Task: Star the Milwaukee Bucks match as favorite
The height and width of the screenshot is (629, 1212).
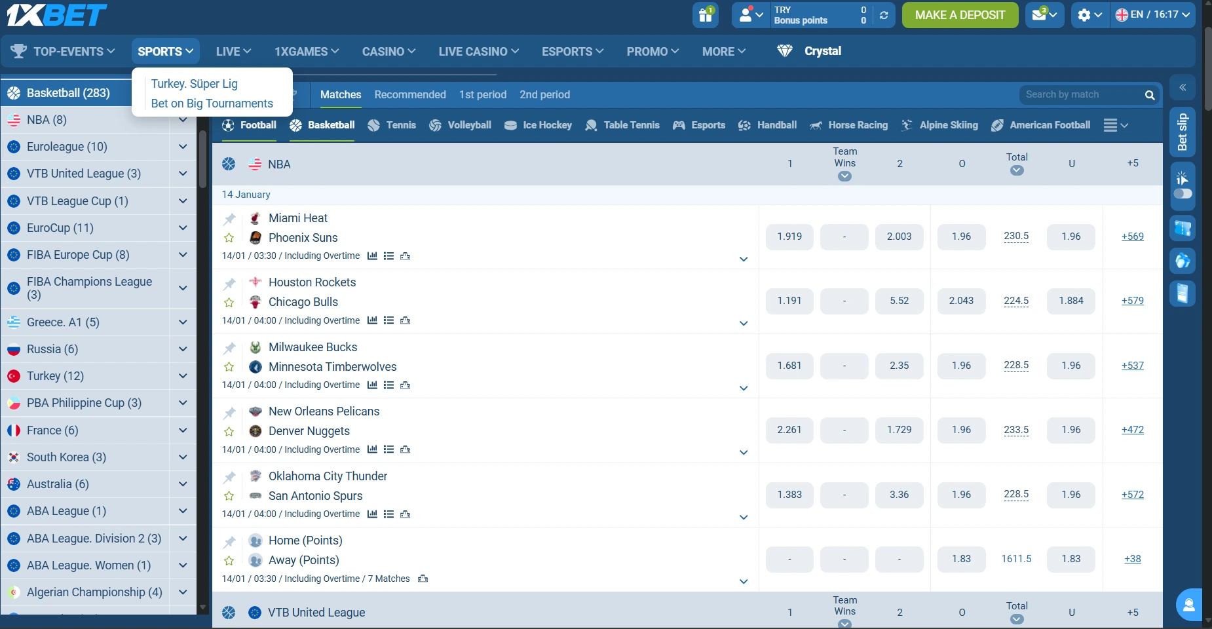Action: pos(229,367)
